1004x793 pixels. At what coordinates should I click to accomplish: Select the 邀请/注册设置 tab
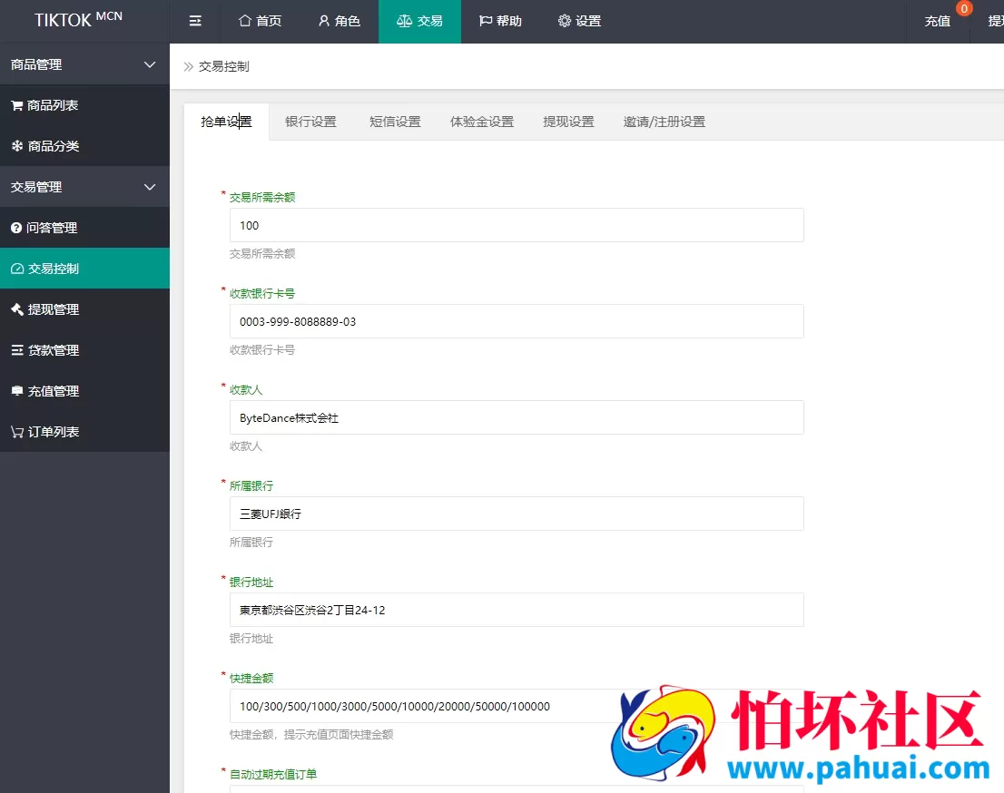(664, 122)
